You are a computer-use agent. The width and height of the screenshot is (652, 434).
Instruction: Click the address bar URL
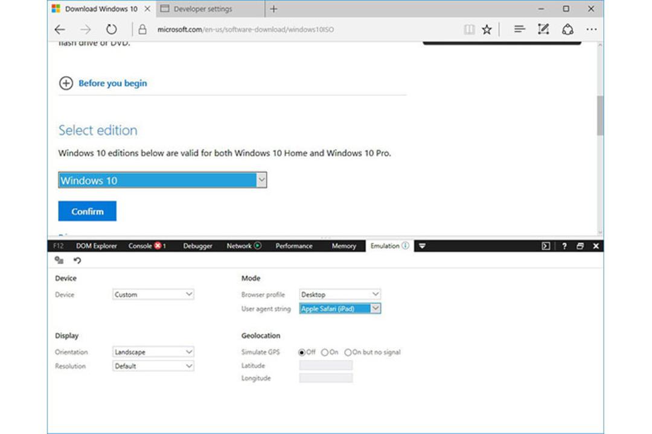(x=245, y=30)
